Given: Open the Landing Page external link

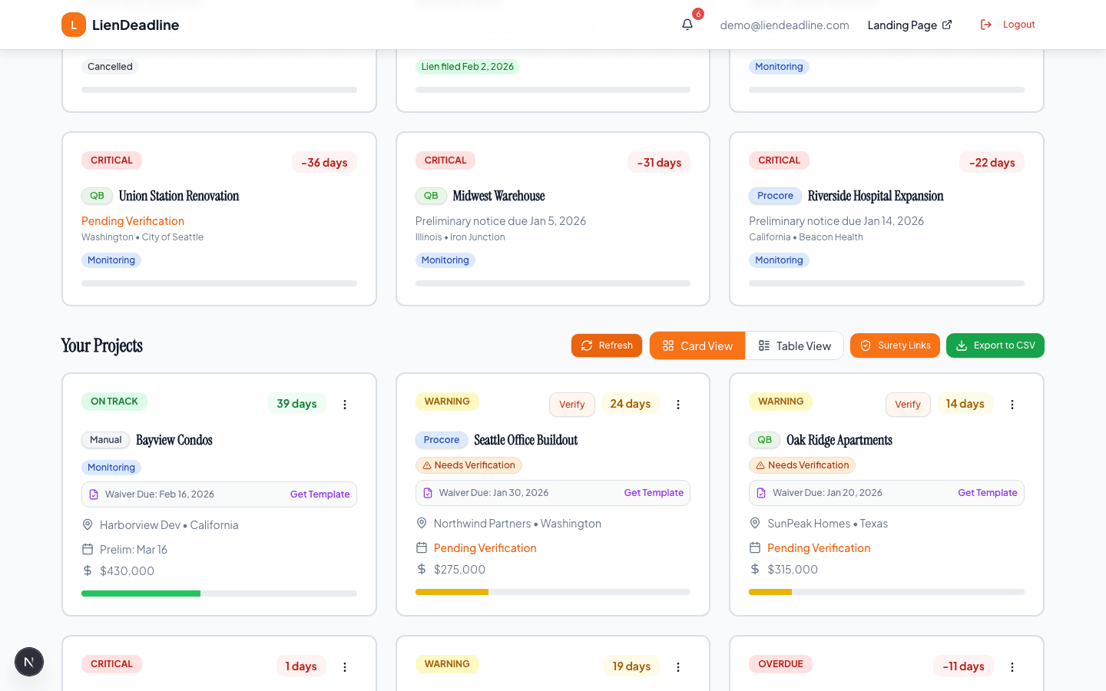Looking at the screenshot, I should [x=909, y=25].
